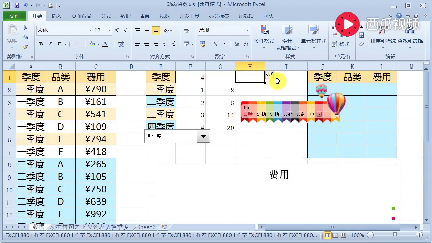
Task: Click the Cut scissors icon
Action: (25, 28)
